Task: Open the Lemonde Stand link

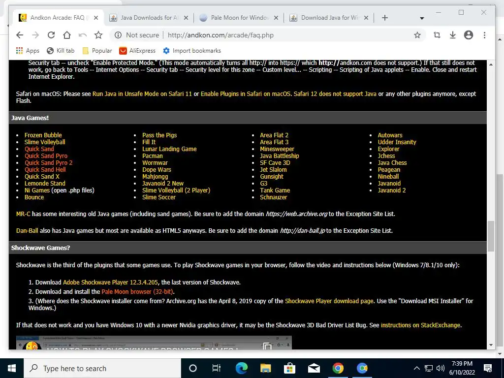Action: tap(45, 183)
